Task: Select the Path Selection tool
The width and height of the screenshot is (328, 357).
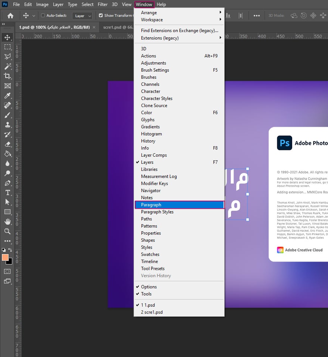Action: coord(7,202)
